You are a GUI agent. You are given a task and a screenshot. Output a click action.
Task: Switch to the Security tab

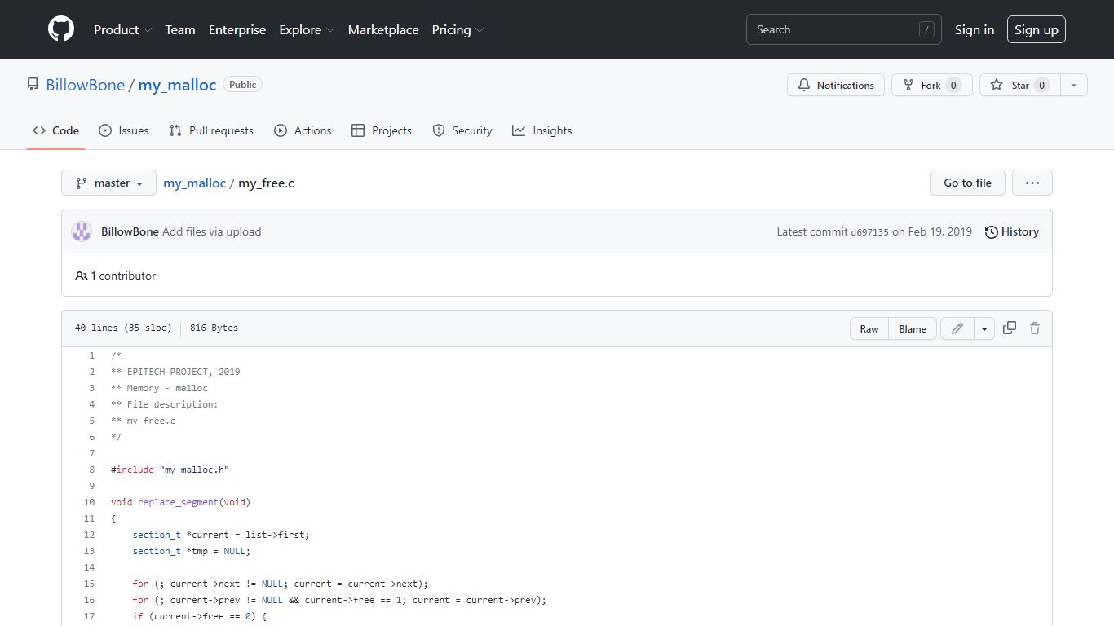[462, 130]
